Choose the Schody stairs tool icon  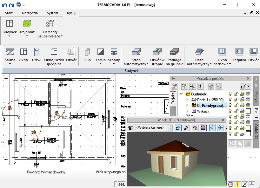click(x=114, y=52)
